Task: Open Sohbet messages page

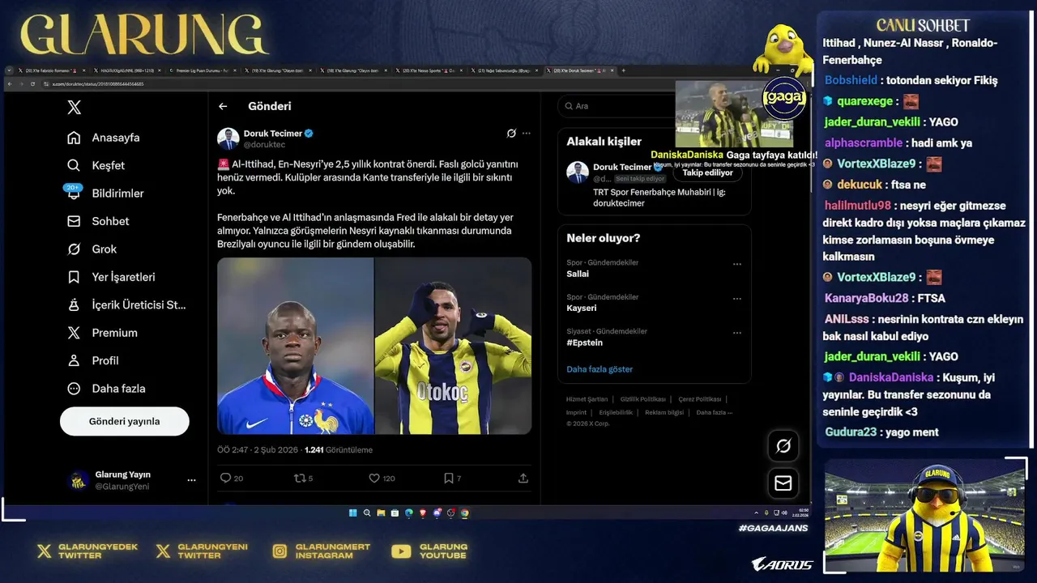Action: pyautogui.click(x=98, y=221)
